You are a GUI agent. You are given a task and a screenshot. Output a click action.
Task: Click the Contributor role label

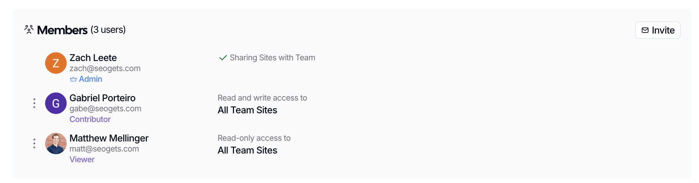click(x=90, y=119)
